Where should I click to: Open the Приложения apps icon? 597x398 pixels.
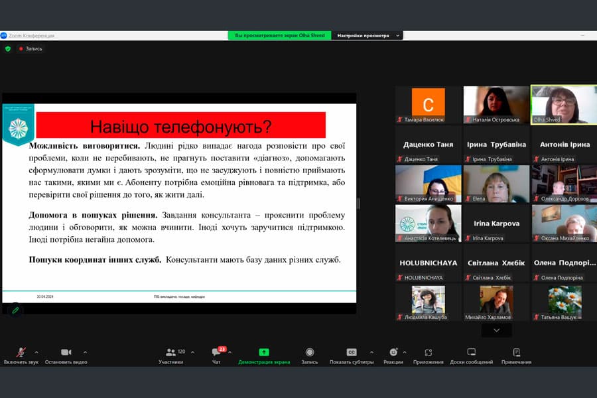(428, 352)
